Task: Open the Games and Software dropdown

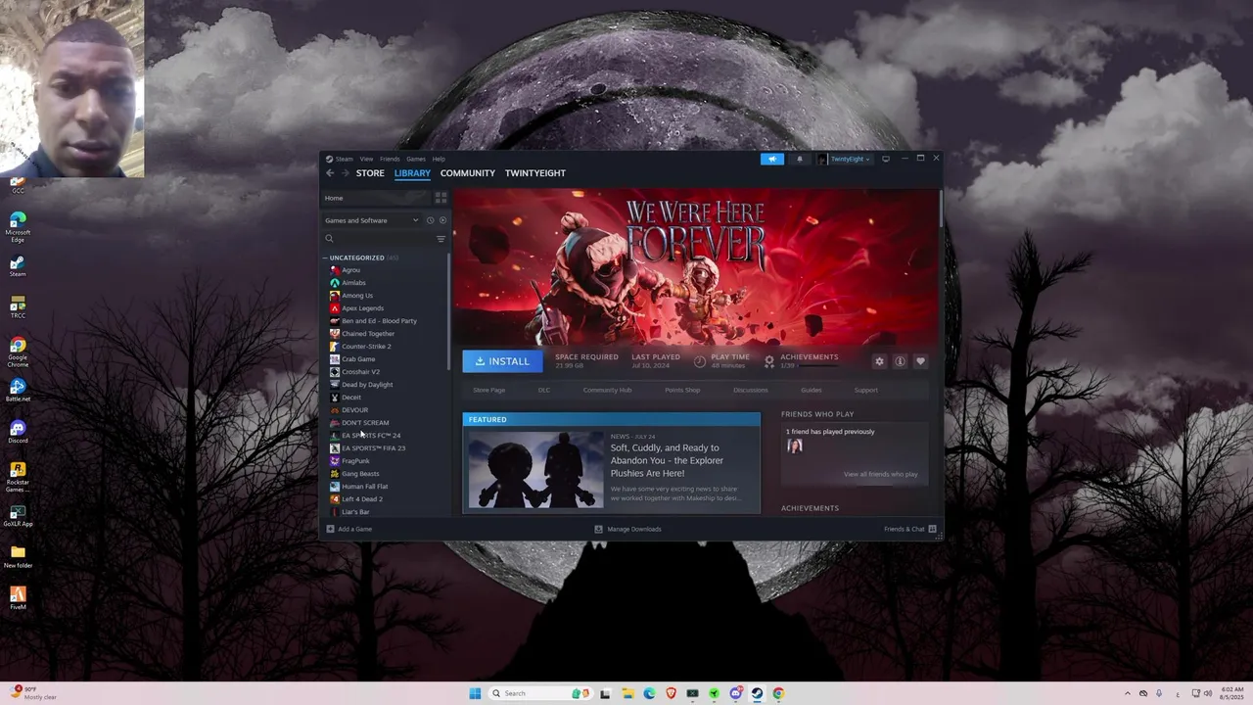Action: [372, 220]
